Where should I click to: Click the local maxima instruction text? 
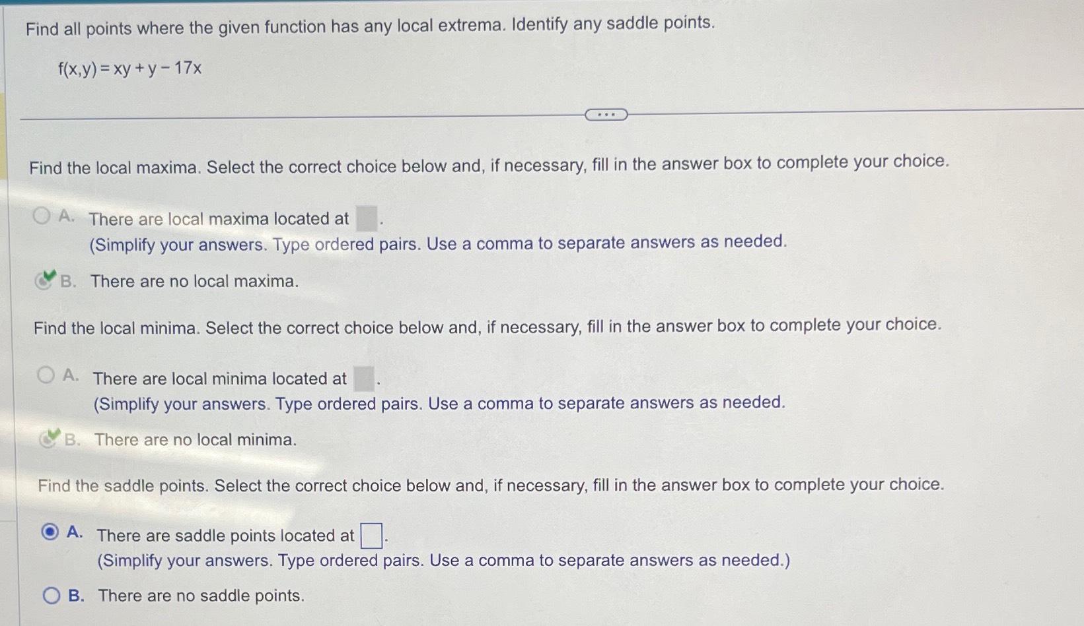[x=488, y=166]
